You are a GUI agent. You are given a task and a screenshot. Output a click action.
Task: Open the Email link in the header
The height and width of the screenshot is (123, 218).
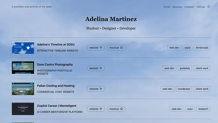[167, 7]
